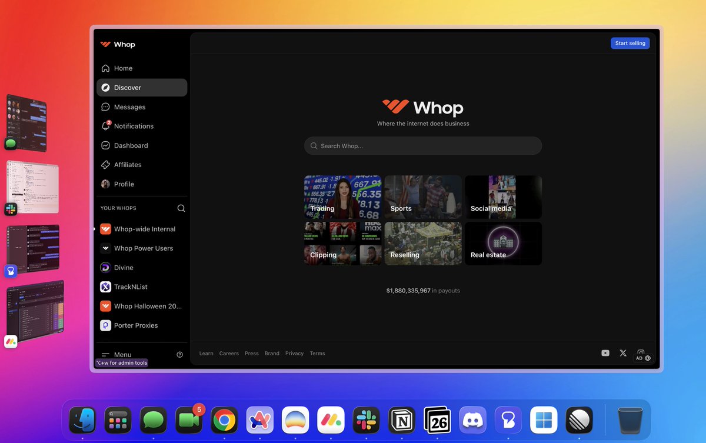706x443 pixels.
Task: Open the Affiliates page
Action: 142,165
